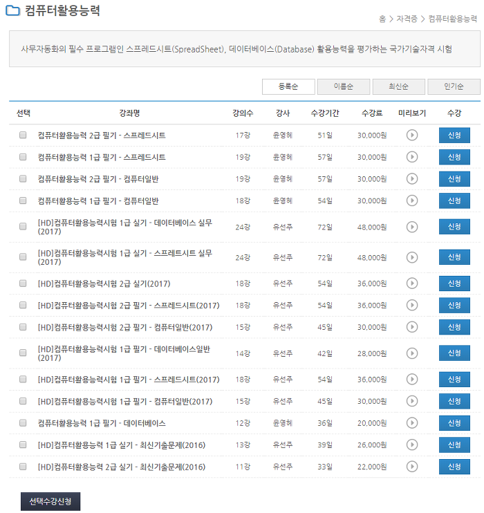This screenshot has width=484, height=513.
Task: Open course [HD]컴퓨터활용능력시험 2급 필기 - 컴퓨터일반(2017)
Action: 125,327
